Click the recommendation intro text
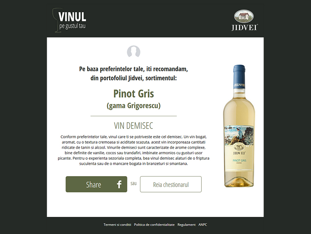 133,73
